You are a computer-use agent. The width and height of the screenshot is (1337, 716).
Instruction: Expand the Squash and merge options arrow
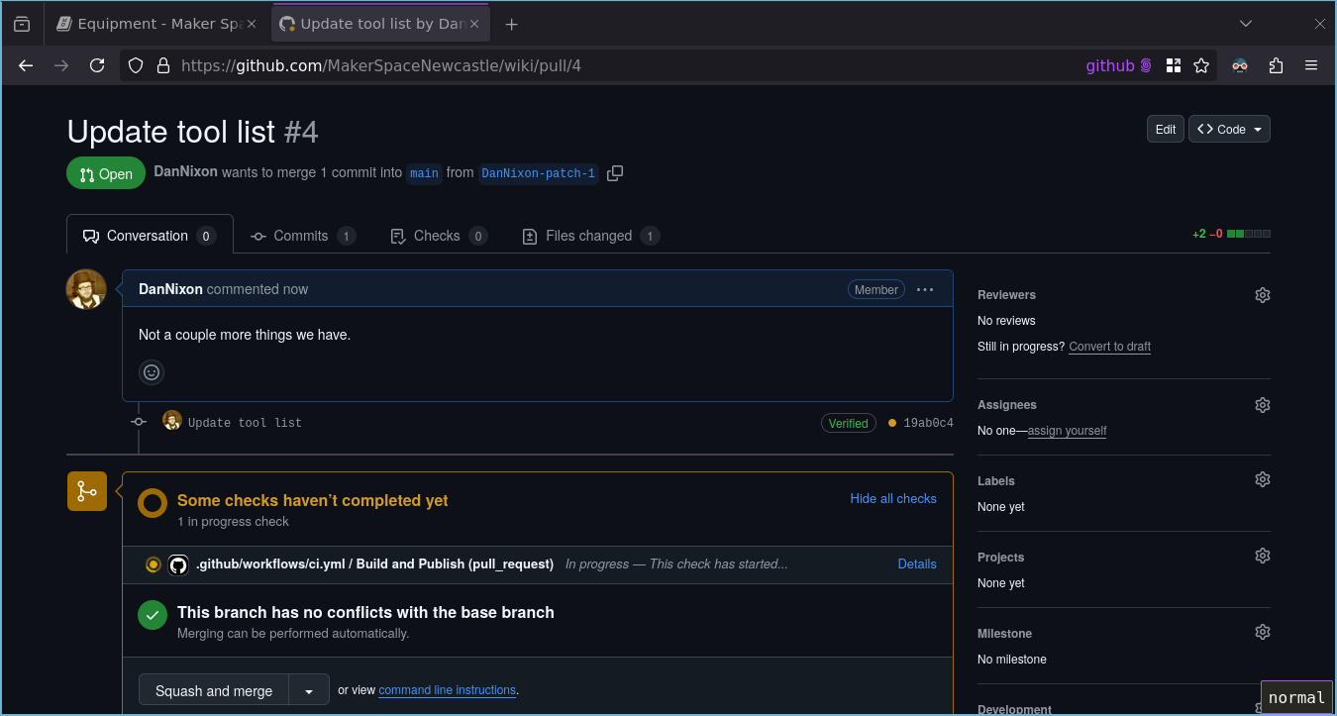point(307,689)
